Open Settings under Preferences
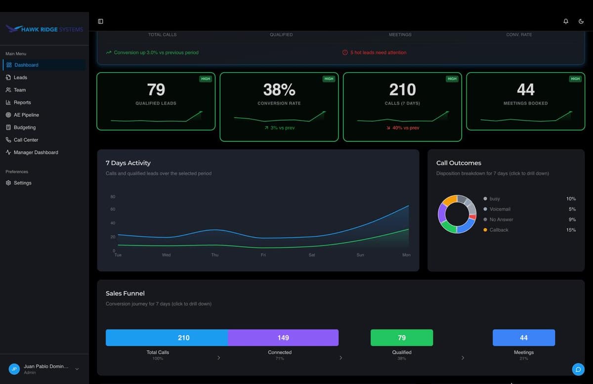Image resolution: width=593 pixels, height=384 pixels. [x=23, y=183]
